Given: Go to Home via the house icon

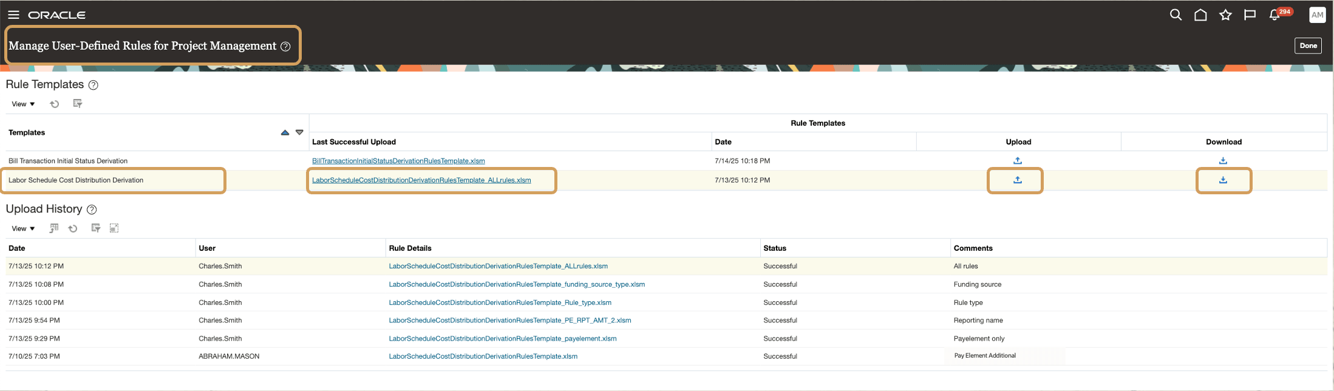Looking at the screenshot, I should pos(1200,15).
